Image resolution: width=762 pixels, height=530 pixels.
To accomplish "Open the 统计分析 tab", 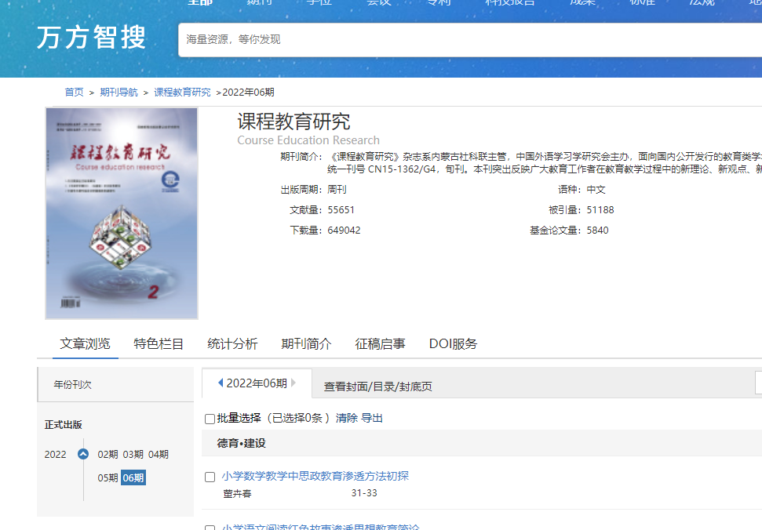I will coord(232,344).
